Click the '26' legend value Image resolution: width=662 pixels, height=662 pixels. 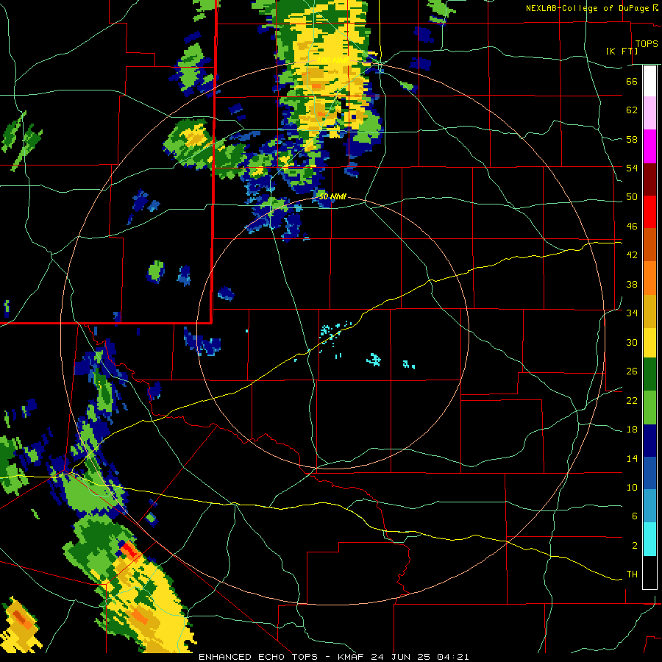(x=632, y=371)
